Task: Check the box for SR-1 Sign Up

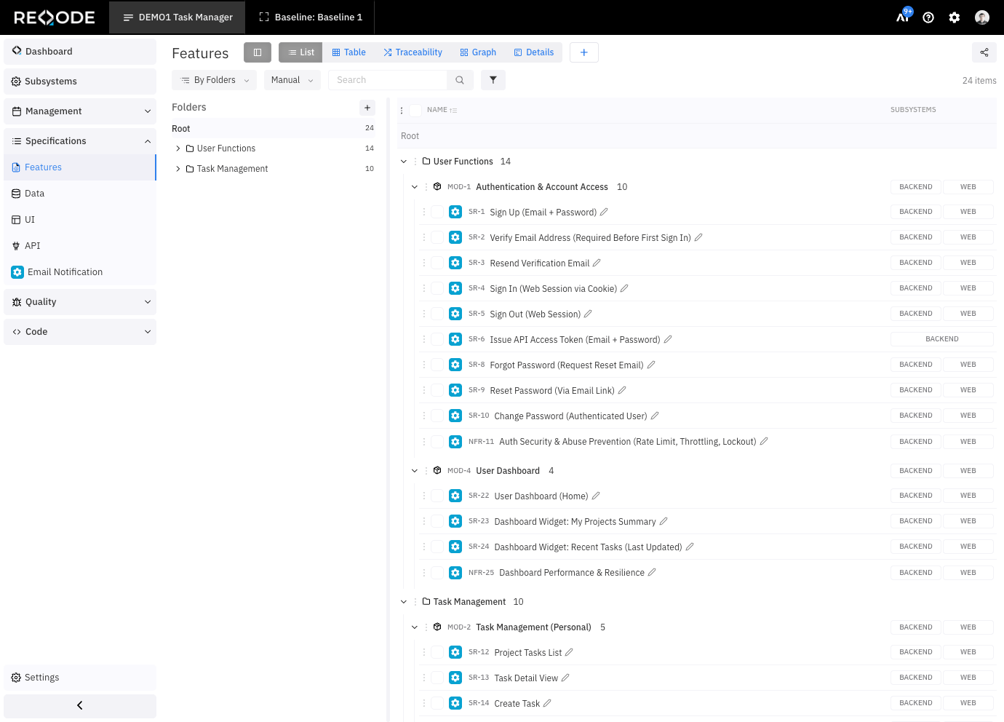Action: pos(437,212)
